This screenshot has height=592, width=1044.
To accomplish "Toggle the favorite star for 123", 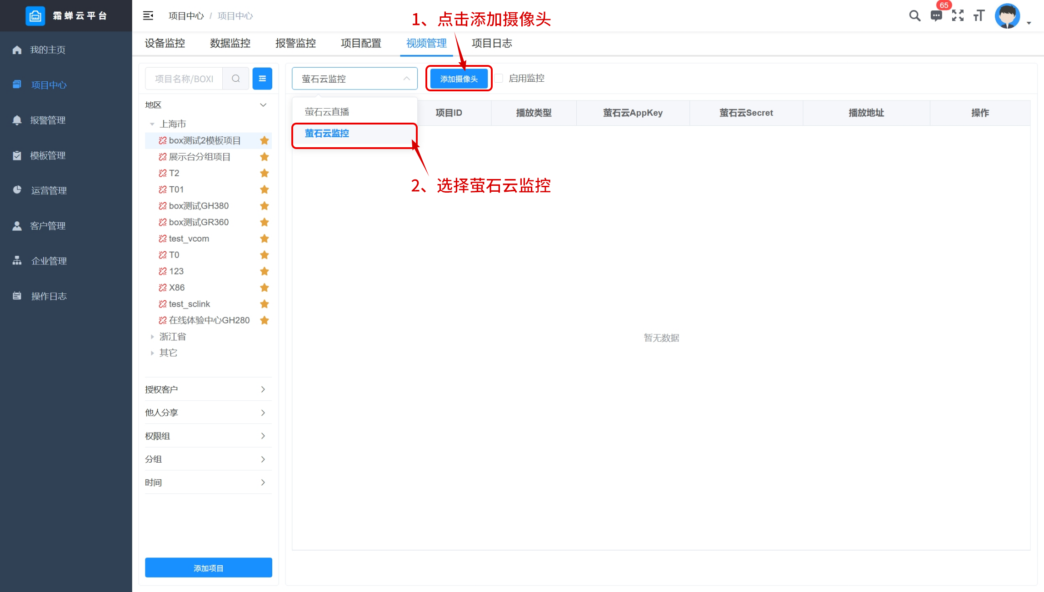I will tap(265, 271).
